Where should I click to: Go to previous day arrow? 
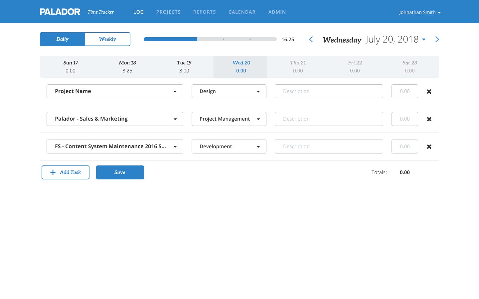pos(311,39)
